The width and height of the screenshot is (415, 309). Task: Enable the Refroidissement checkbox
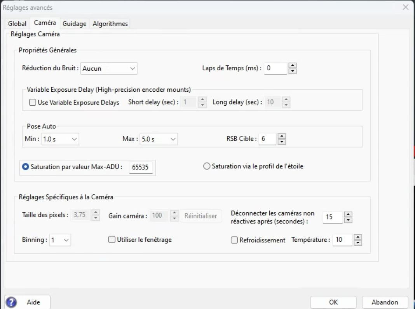coord(234,240)
